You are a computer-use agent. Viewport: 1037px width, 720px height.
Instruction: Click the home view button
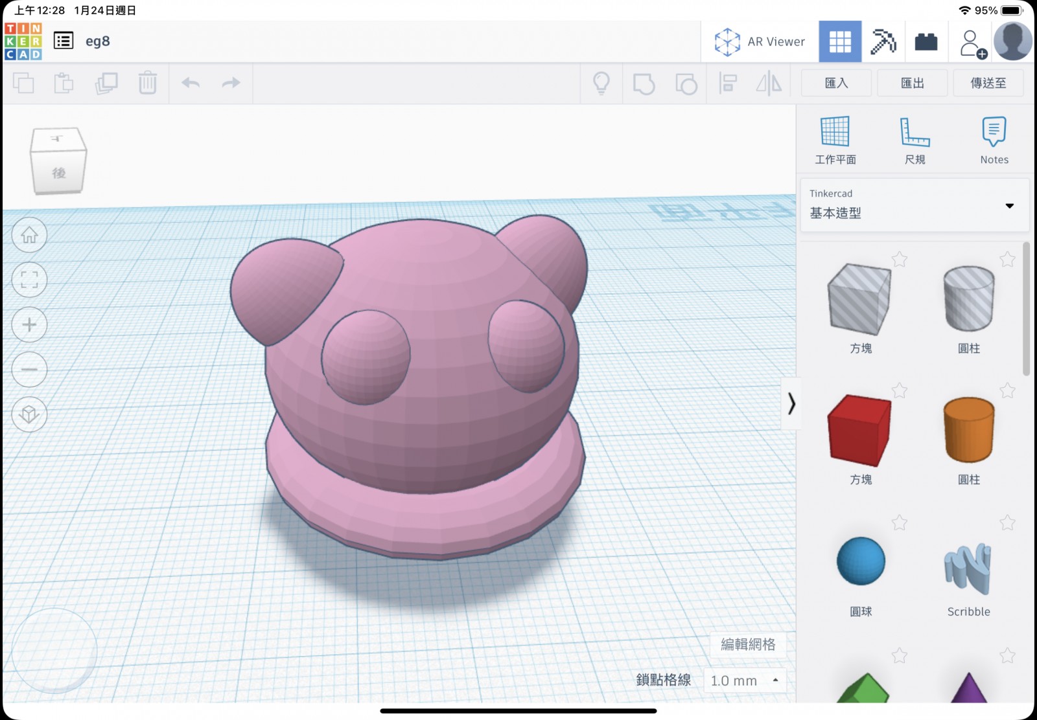click(x=29, y=235)
